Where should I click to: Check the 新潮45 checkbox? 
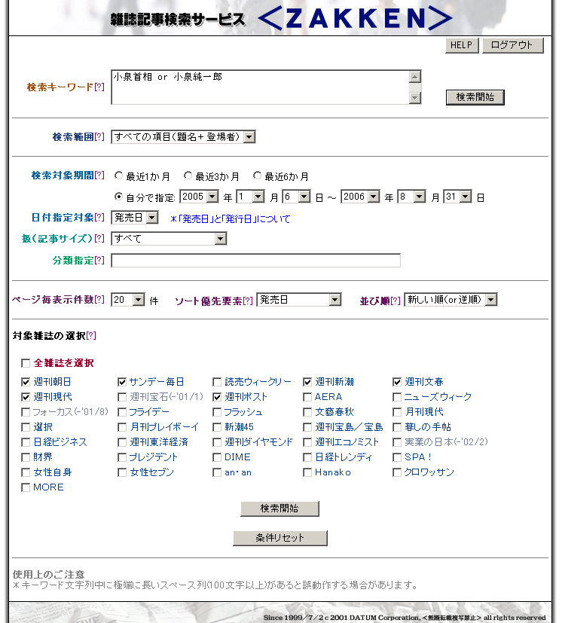pyautogui.click(x=217, y=428)
